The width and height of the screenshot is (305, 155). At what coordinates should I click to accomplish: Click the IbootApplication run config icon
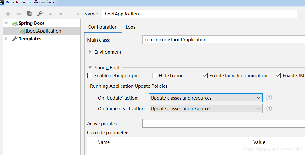pos(23,31)
